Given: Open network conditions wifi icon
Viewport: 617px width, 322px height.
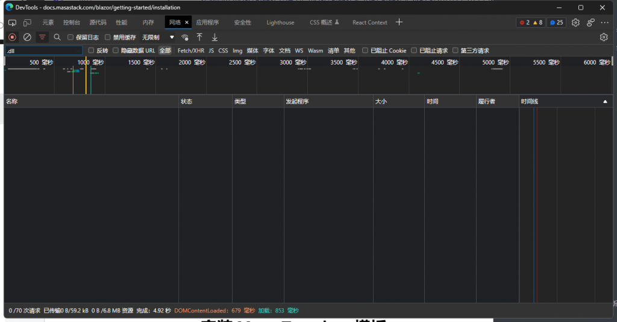Looking at the screenshot, I should coord(184,37).
